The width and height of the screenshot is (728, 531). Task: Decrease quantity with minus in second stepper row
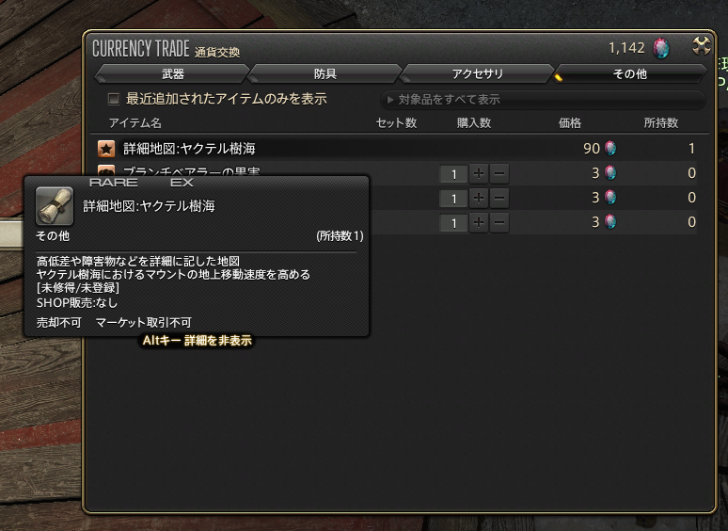(x=499, y=199)
